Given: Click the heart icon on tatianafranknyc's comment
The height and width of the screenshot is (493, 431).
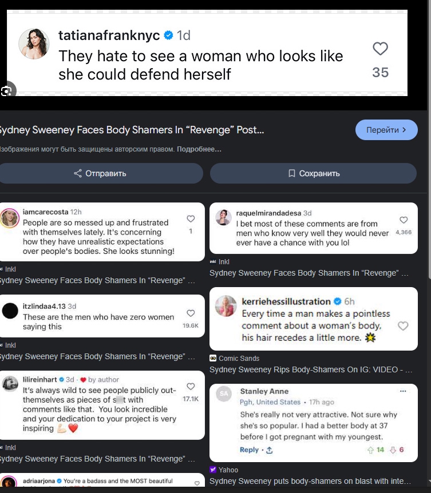Looking at the screenshot, I should click(380, 49).
